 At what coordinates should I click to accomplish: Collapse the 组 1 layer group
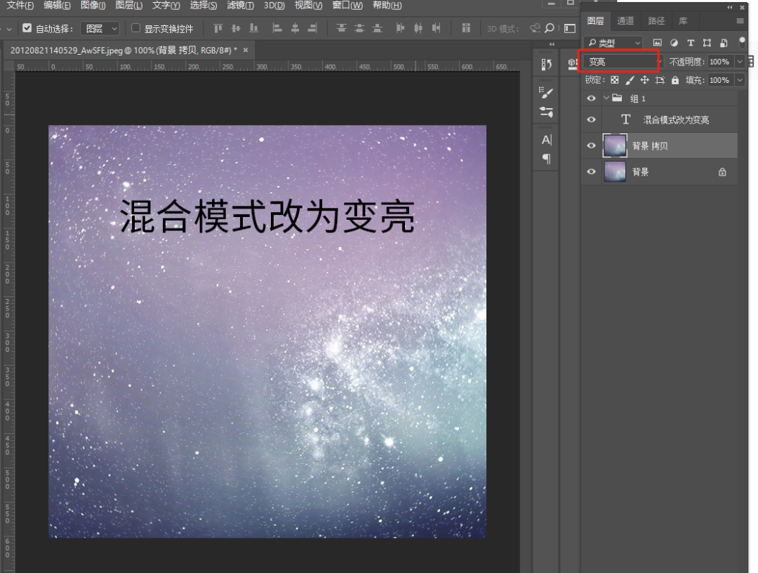click(606, 98)
